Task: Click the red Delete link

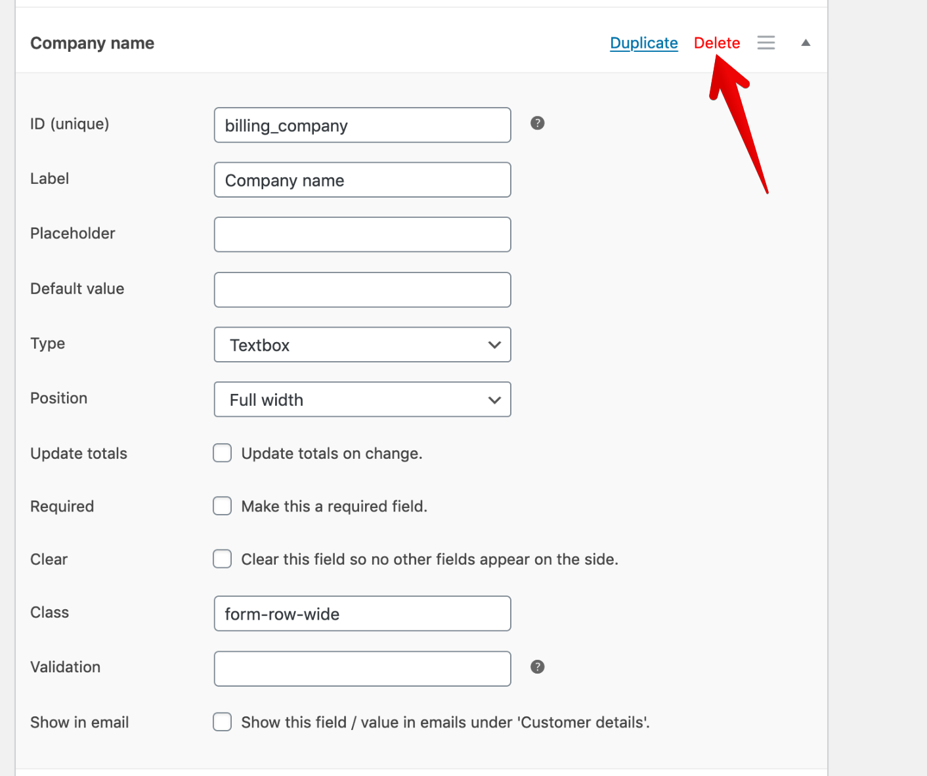Action: pyautogui.click(x=716, y=43)
